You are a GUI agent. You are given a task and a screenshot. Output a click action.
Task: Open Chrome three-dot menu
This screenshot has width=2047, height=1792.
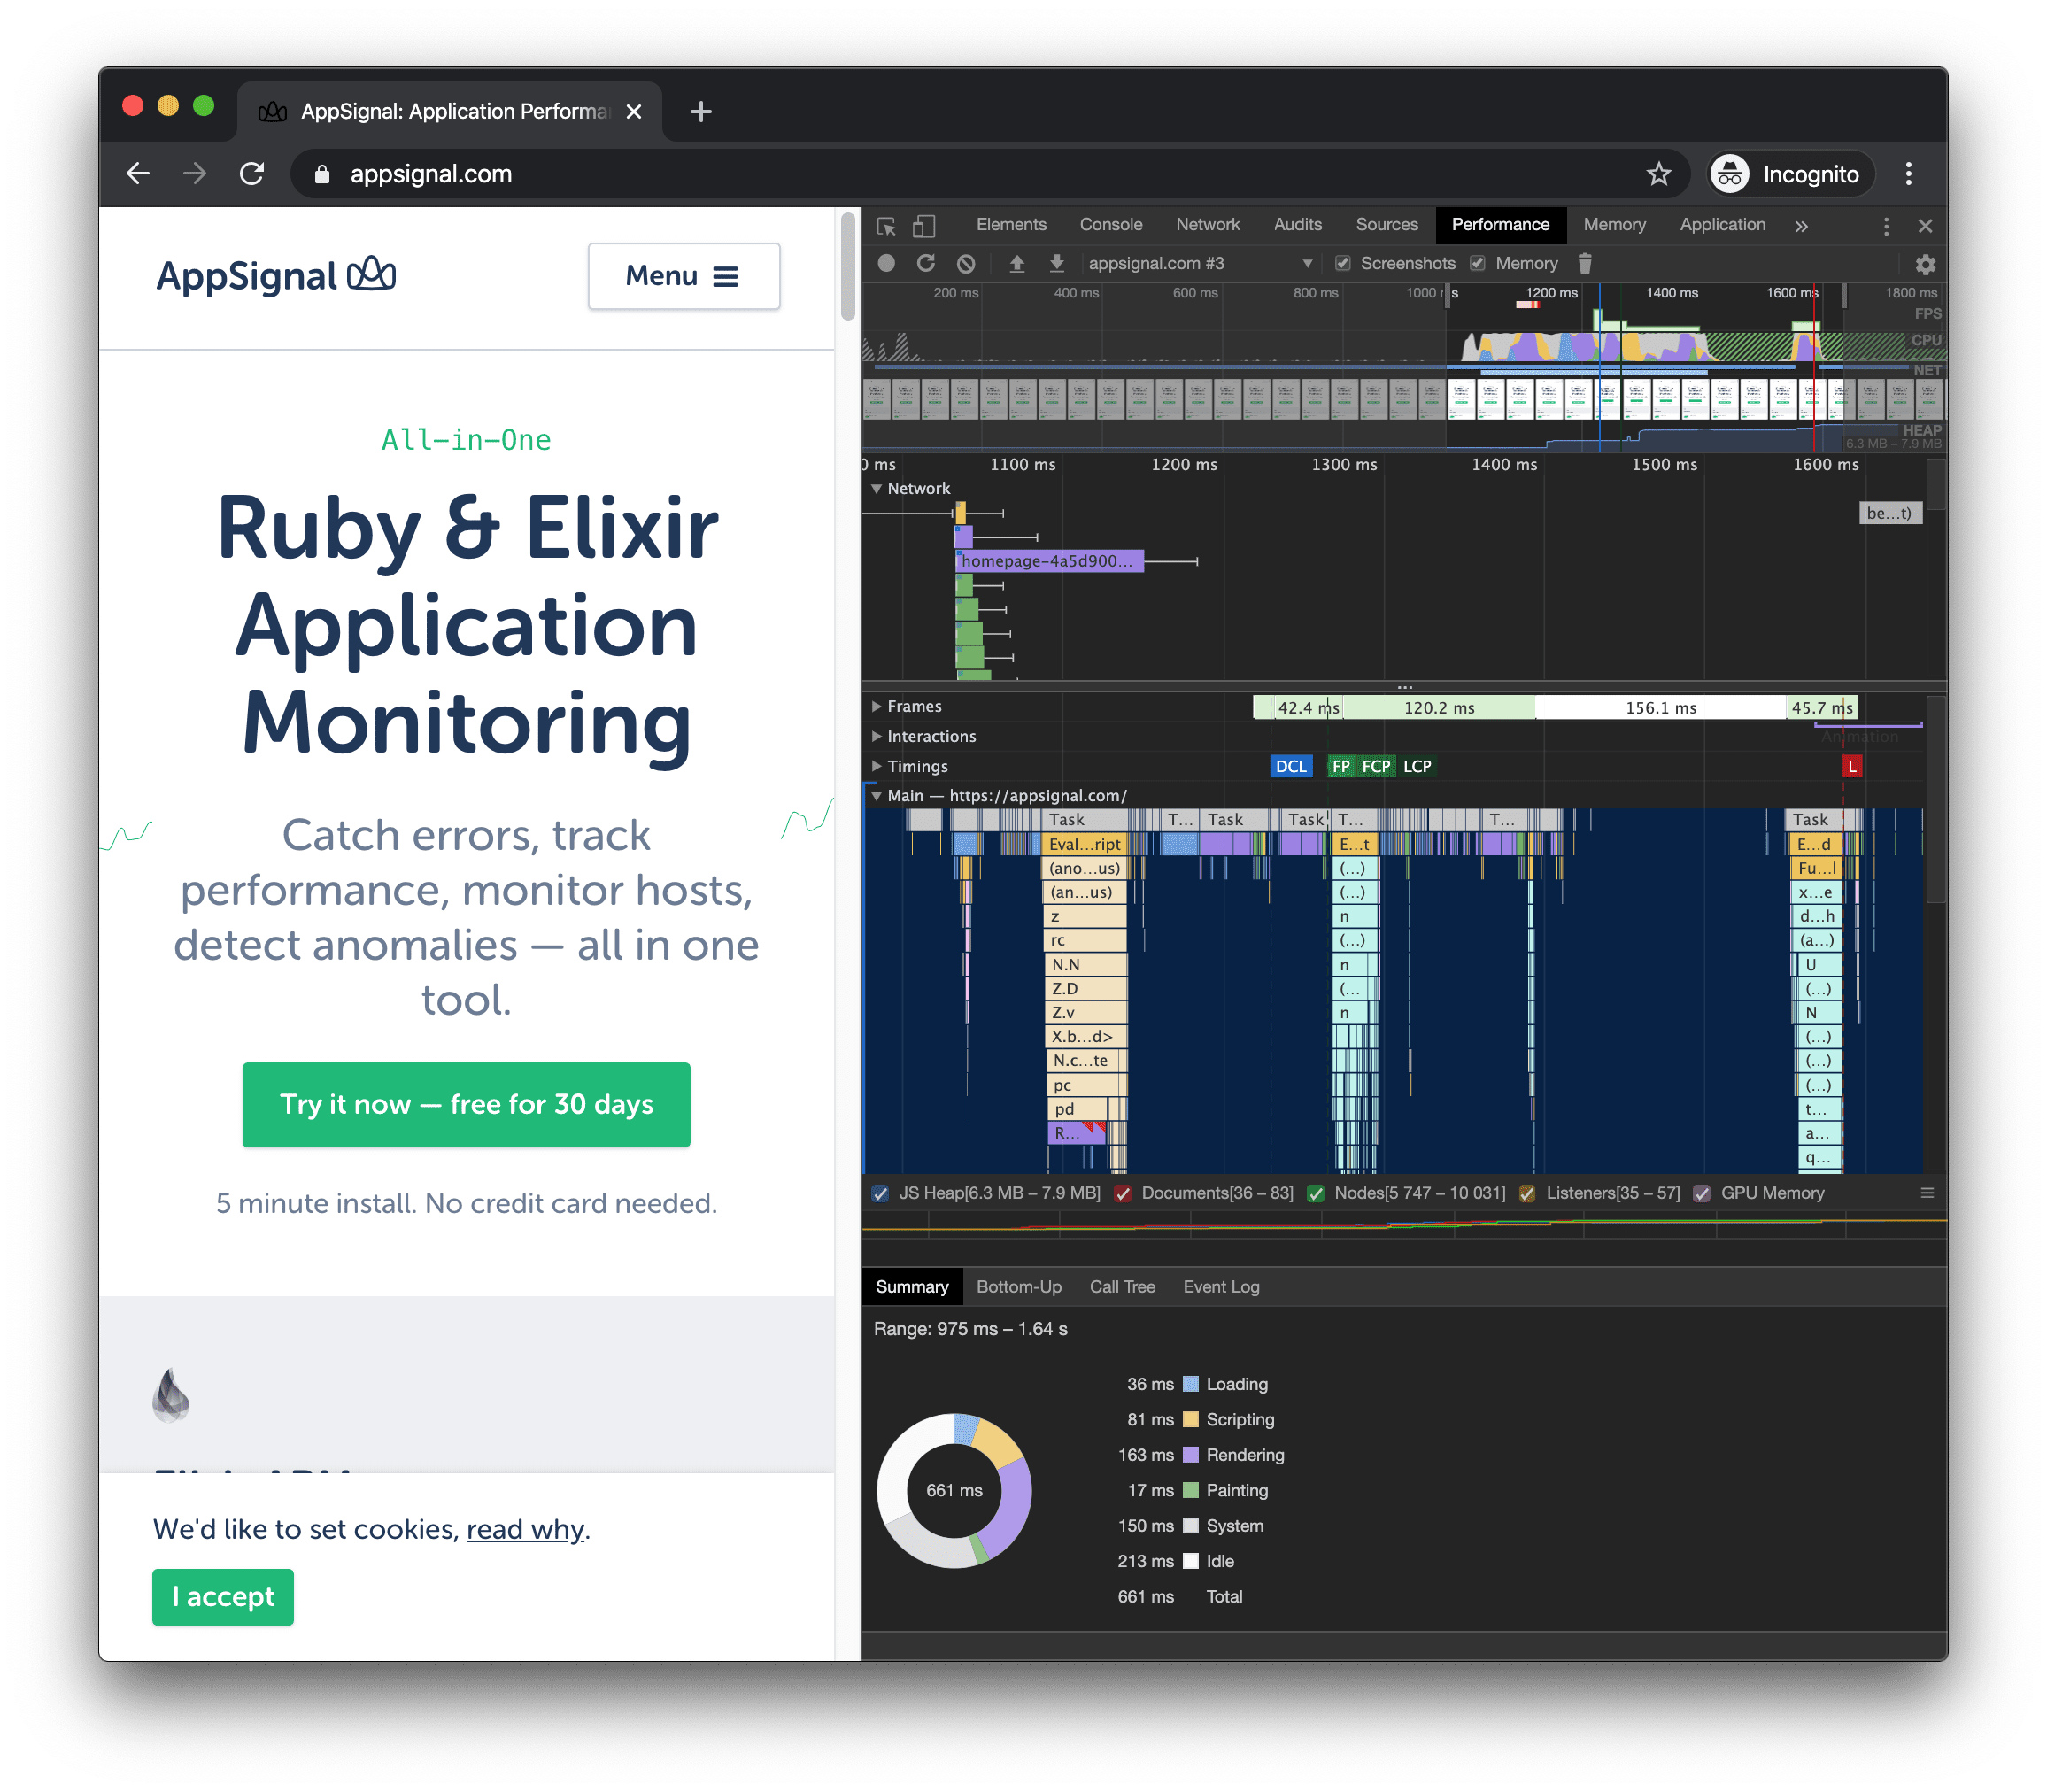coord(1908,174)
